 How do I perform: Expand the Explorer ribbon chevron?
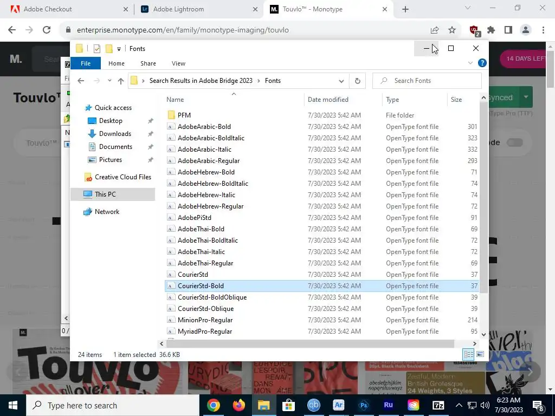[470, 63]
